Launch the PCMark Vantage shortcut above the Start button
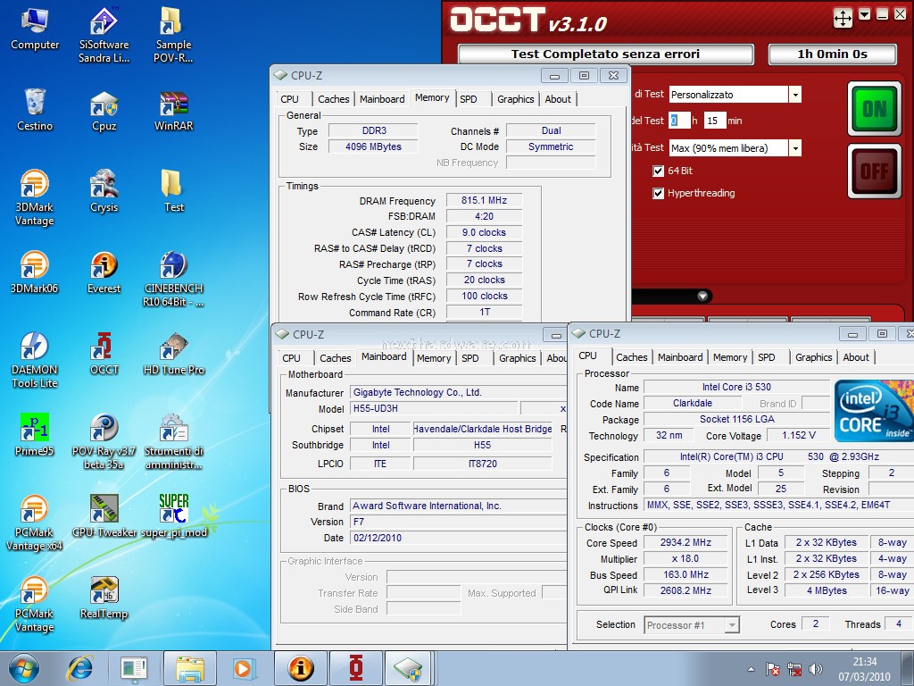Viewport: 914px width, 686px height. tap(35, 604)
